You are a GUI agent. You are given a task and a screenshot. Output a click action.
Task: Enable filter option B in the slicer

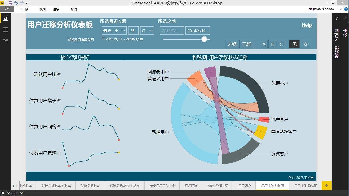coord(272,44)
